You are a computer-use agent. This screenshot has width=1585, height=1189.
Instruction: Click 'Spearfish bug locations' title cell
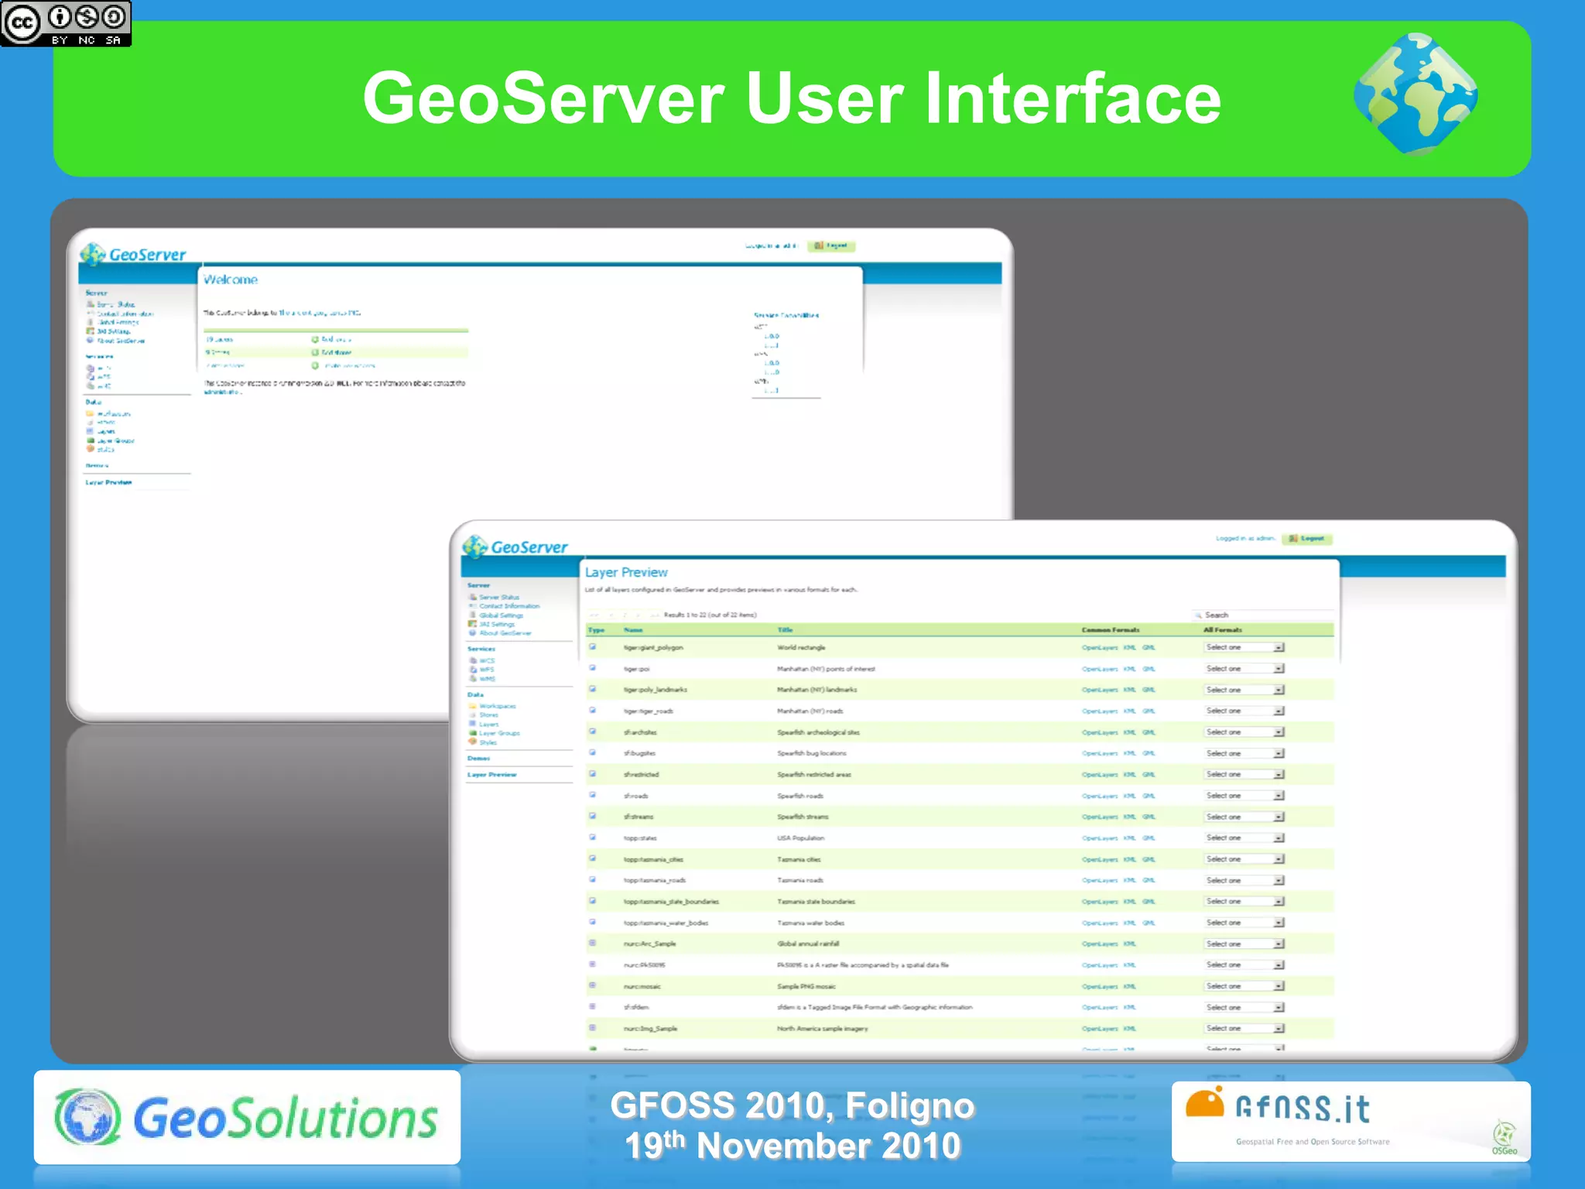point(812,753)
